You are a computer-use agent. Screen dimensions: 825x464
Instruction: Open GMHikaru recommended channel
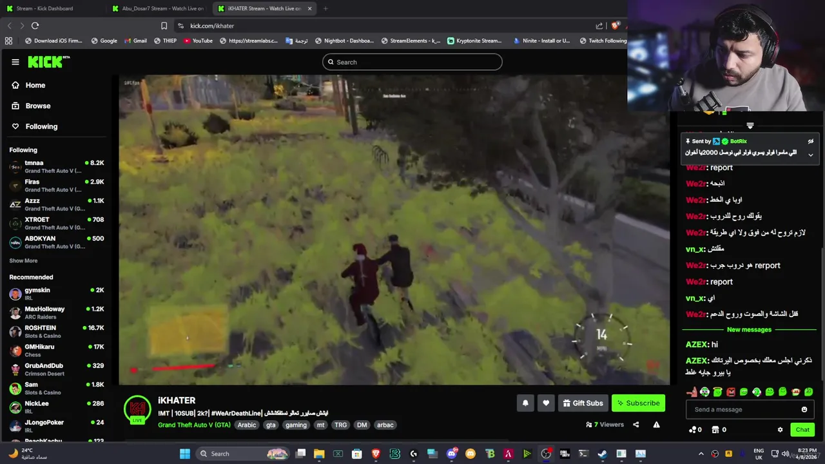point(57,351)
